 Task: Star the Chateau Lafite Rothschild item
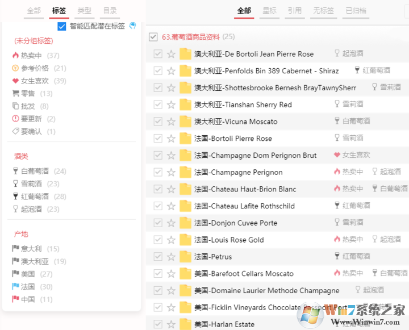click(171, 206)
